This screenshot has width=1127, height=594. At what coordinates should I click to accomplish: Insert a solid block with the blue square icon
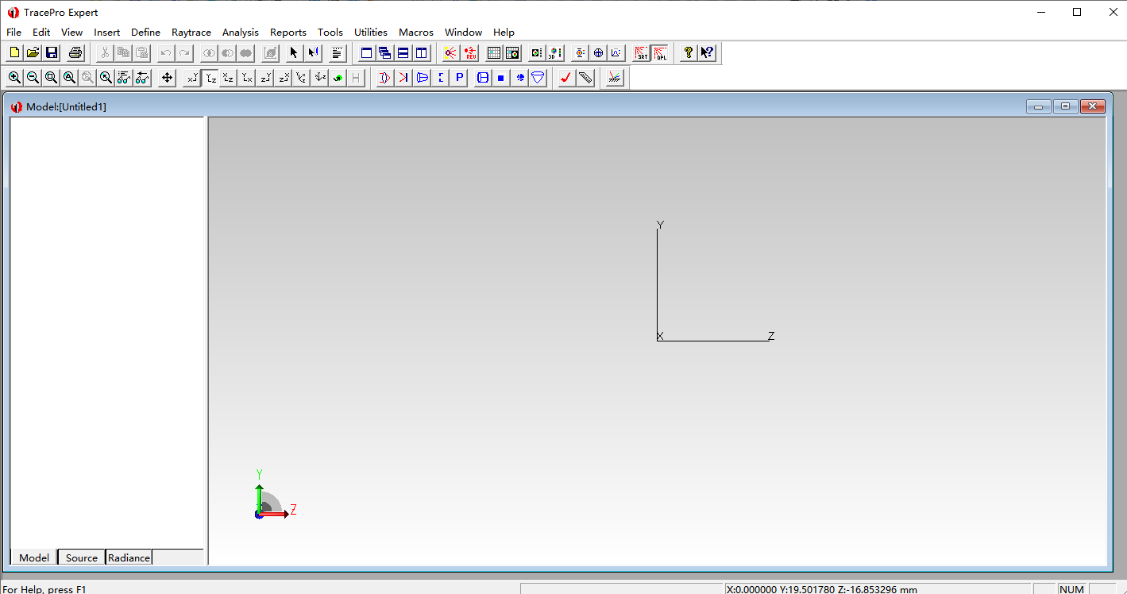[501, 77]
